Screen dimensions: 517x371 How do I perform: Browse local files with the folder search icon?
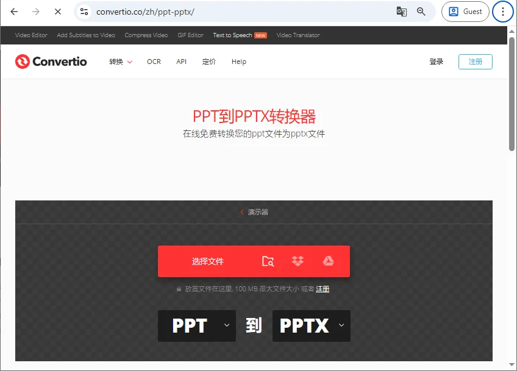268,261
